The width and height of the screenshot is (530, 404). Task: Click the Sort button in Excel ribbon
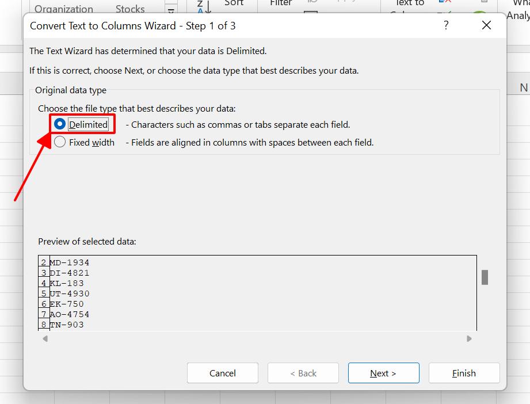tap(234, 3)
